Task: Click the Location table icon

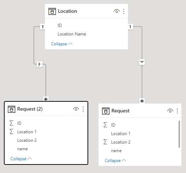Action: click(52, 11)
